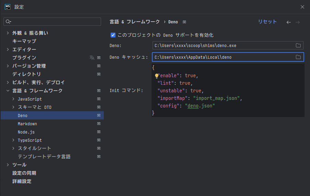Click project-level icon next to Deno breadcrumb

pos(184,22)
